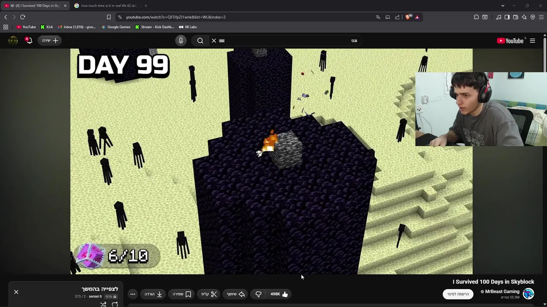The height and width of the screenshot is (307, 547).
Task: Click the 'I Survived 100 Days in Skyblock' title
Action: 493,282
